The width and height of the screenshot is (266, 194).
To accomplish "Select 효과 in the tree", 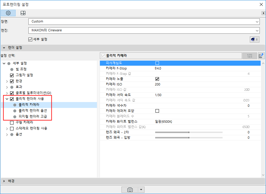I will click(x=19, y=87).
